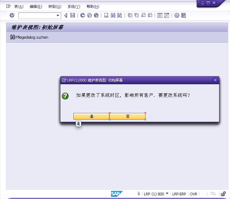Click the First Page icon
Viewport: 230px width, 199px height.
coord(130,15)
